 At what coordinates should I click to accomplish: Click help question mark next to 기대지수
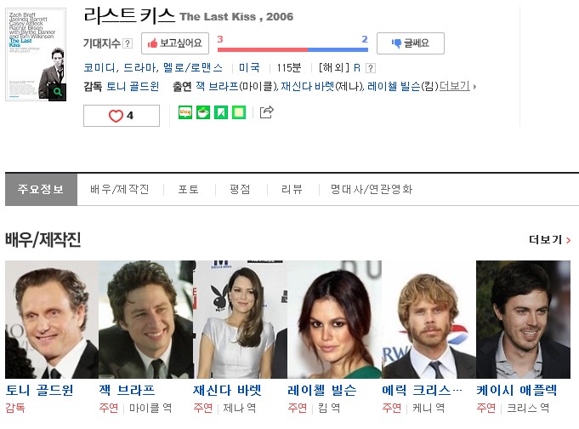click(x=128, y=43)
